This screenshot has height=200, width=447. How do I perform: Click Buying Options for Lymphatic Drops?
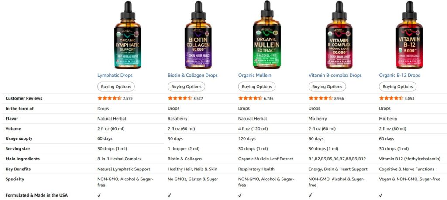pos(116,86)
